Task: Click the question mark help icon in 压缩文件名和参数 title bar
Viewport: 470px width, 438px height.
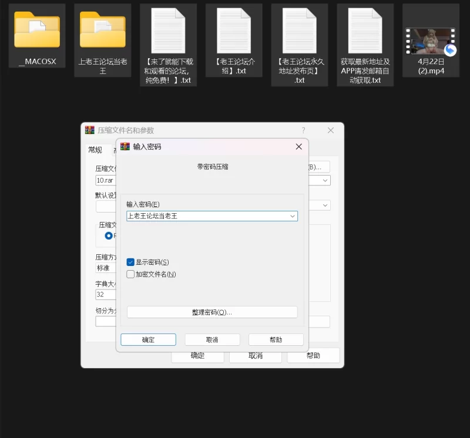Action: 303,130
